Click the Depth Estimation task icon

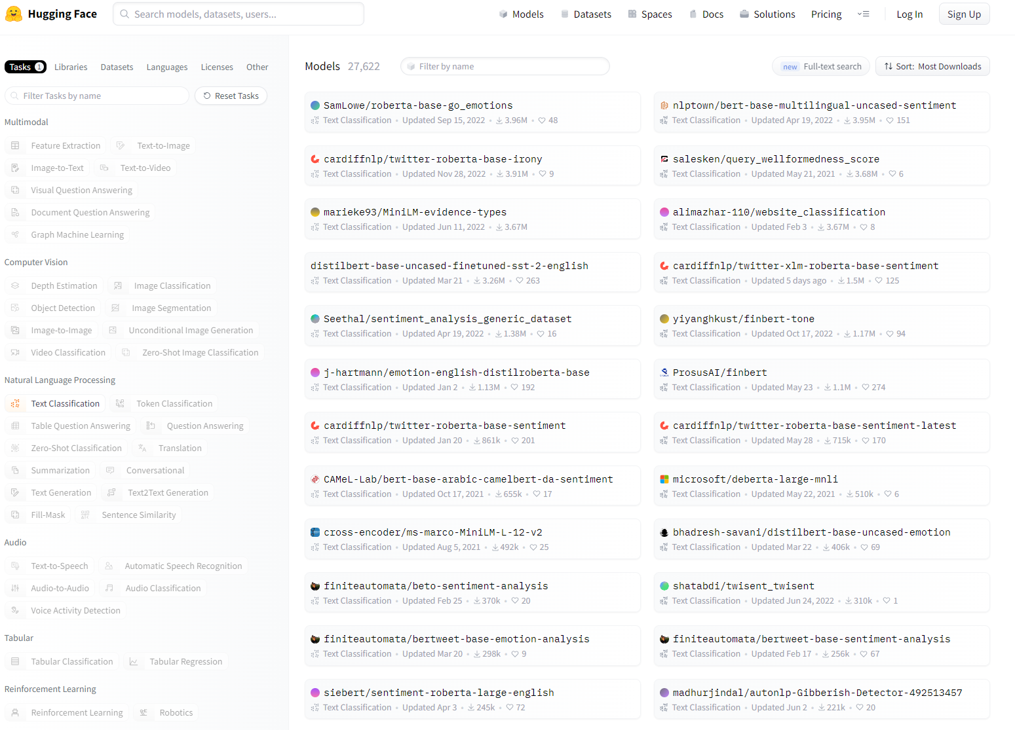(x=15, y=285)
